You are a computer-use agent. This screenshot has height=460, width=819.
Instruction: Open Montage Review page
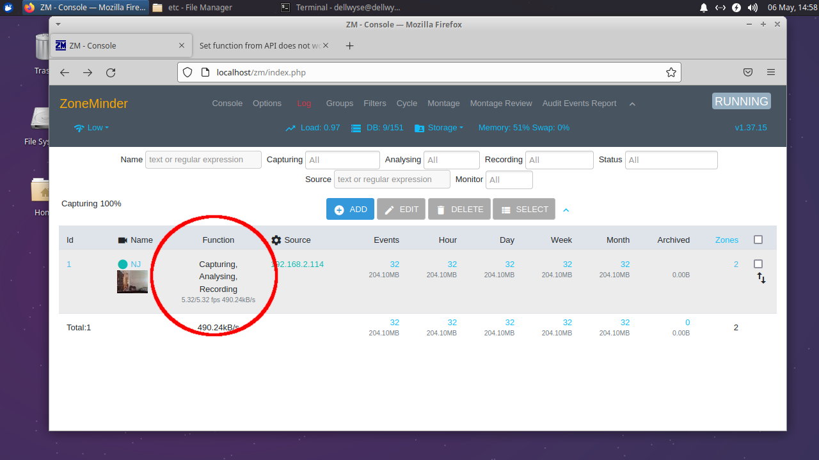tap(501, 103)
